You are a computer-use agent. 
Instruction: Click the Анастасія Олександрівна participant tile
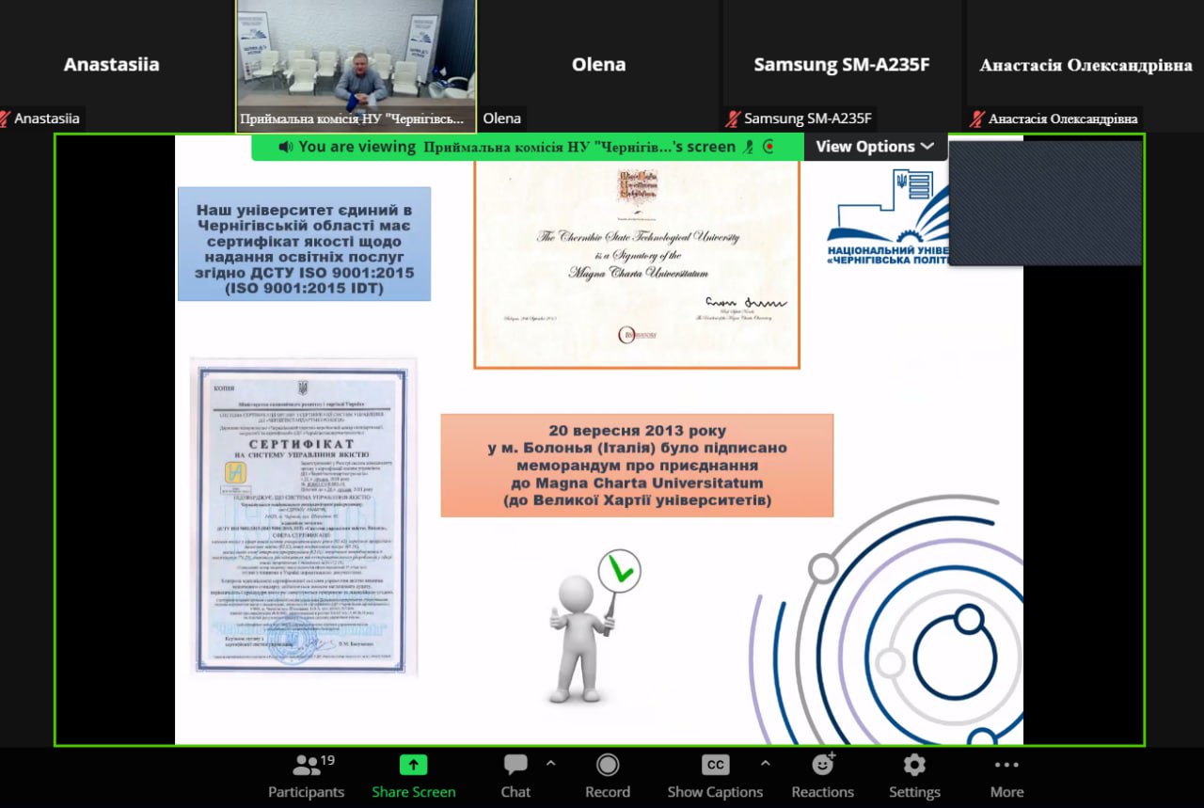(x=1085, y=65)
